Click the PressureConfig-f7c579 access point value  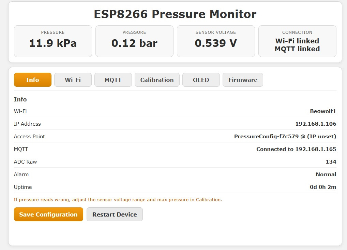(x=285, y=136)
